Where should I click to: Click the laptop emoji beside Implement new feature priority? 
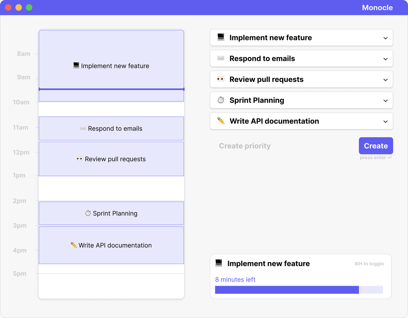(221, 37)
